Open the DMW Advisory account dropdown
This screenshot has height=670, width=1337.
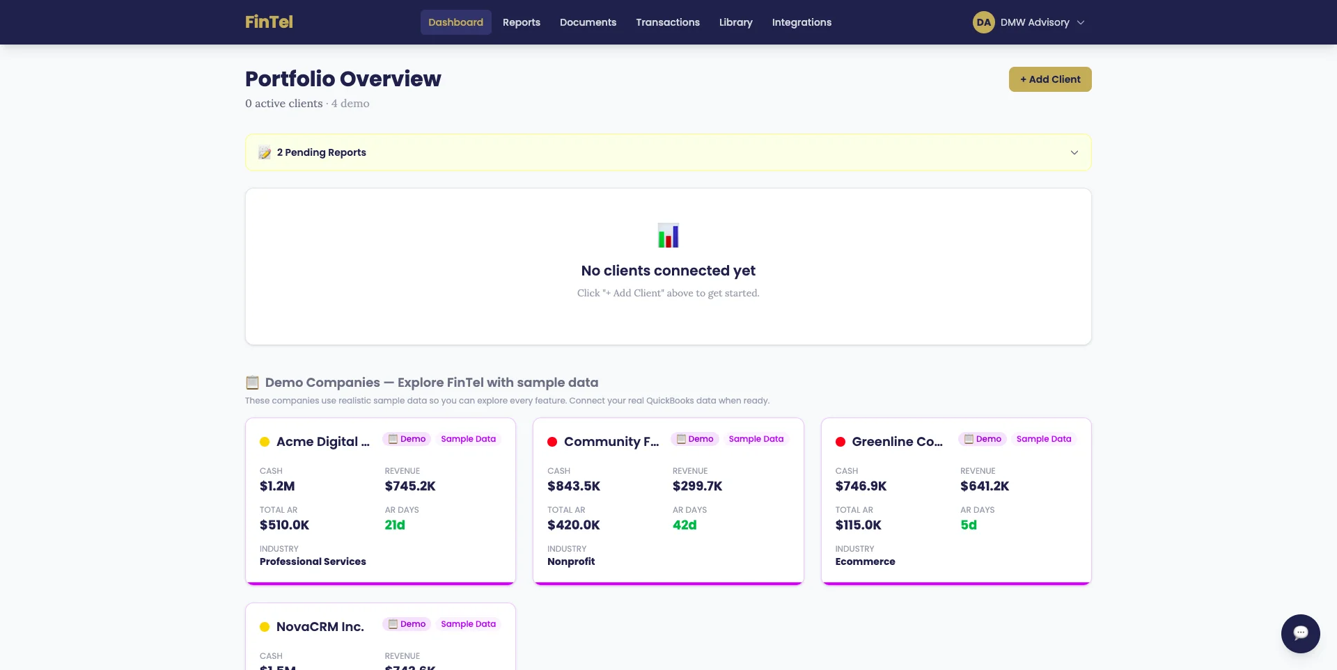(1035, 22)
